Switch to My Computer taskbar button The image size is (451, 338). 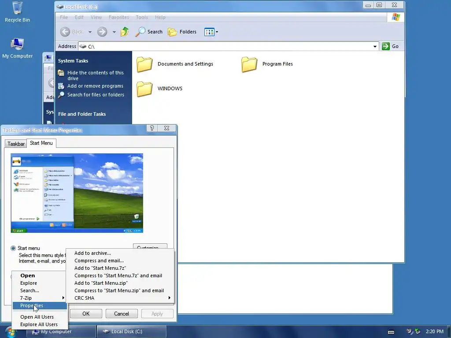point(61,332)
